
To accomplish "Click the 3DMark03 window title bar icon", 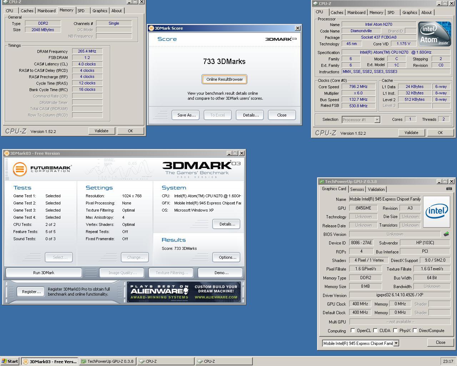I will [x=7, y=153].
